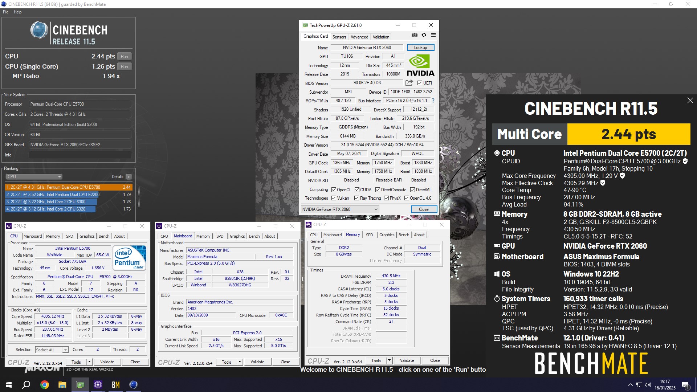
Task: Open File Explorer from the taskbar
Action: point(62,385)
